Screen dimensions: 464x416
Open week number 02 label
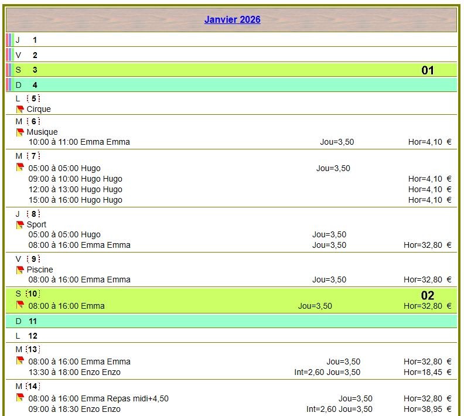[428, 296]
